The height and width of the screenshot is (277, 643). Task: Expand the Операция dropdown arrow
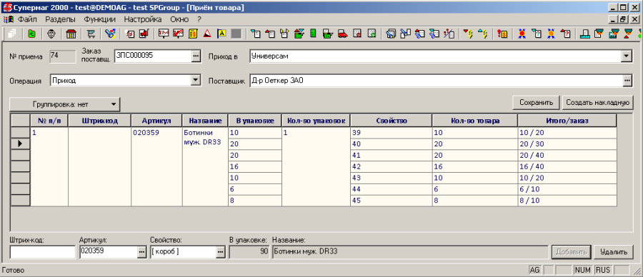click(x=196, y=80)
